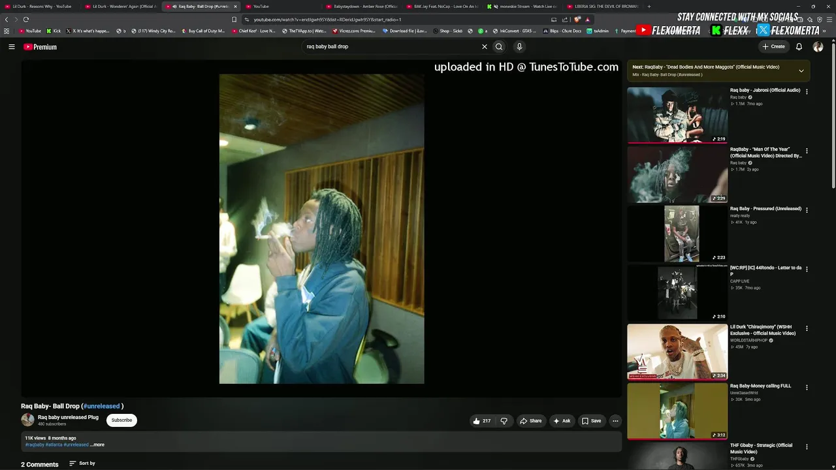The image size is (836, 470).
Task: Switch to BAK Jay Feat. NoCap tab
Action: pyautogui.click(x=442, y=7)
